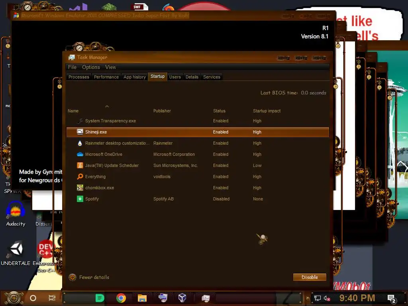Open Google Chrome from taskbar
This screenshot has width=408, height=306.
(x=121, y=298)
